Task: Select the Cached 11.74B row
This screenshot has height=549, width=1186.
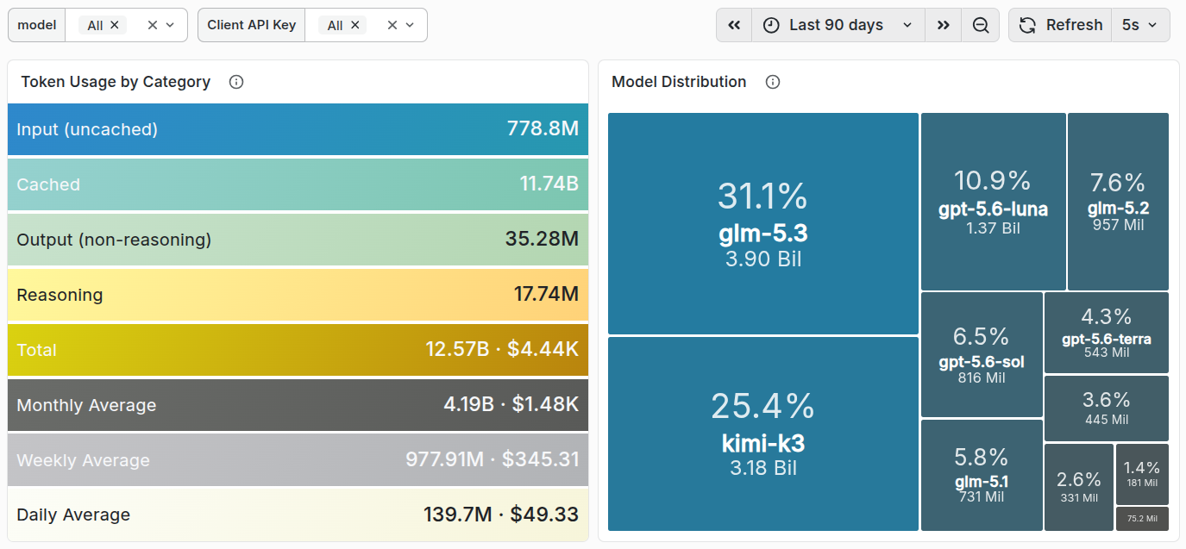Action: tap(298, 184)
